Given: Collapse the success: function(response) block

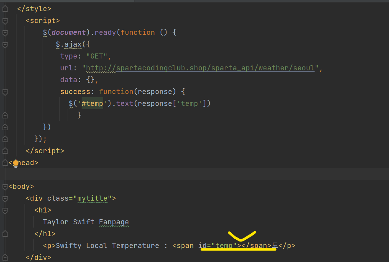Looking at the screenshot, I should click(x=5, y=92).
